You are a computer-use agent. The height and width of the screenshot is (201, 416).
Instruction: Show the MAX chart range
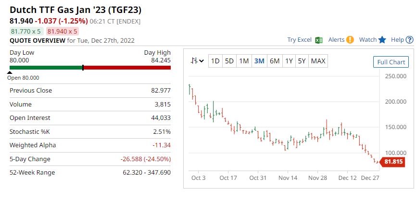318,61
